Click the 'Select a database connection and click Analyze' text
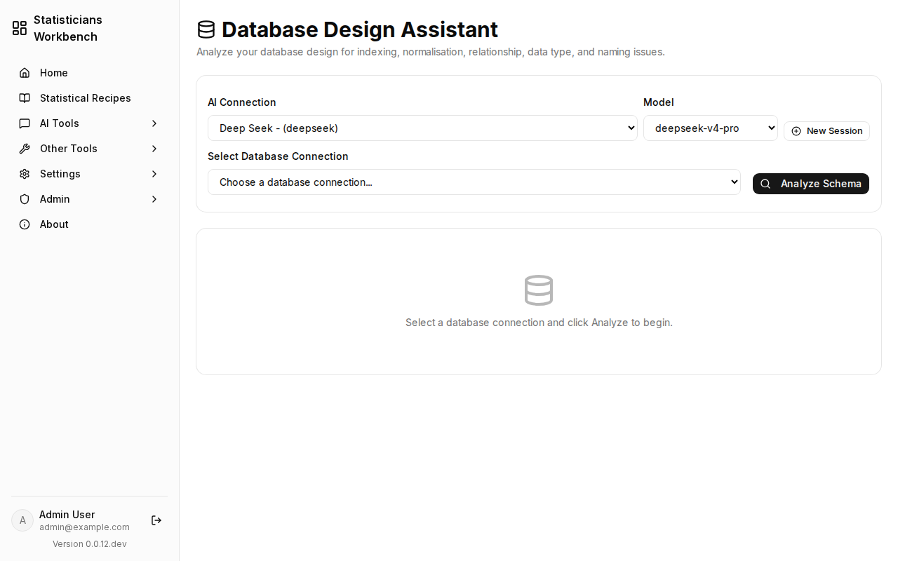Screen dimensions: 898x561 (x=539, y=323)
